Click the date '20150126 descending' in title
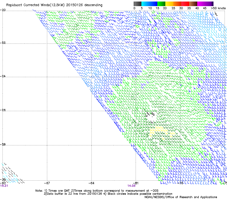 [84, 5]
